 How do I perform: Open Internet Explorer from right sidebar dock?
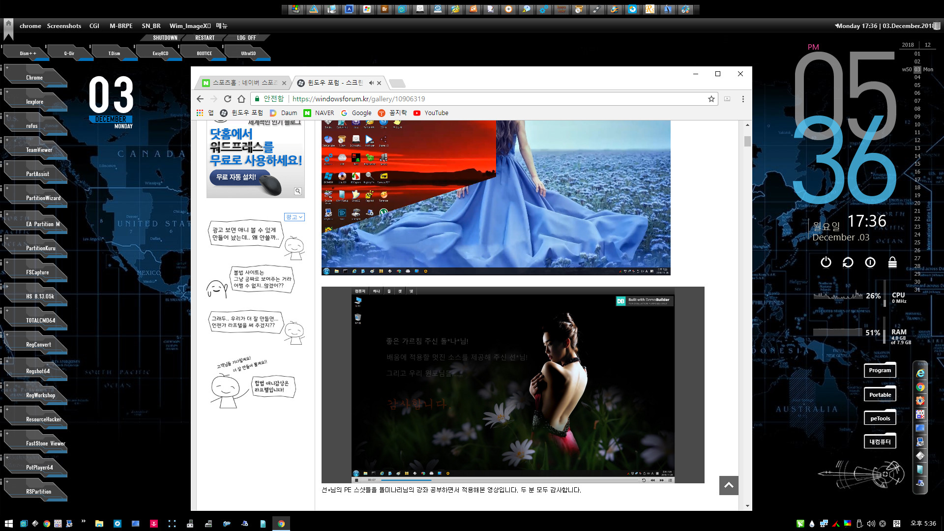920,374
